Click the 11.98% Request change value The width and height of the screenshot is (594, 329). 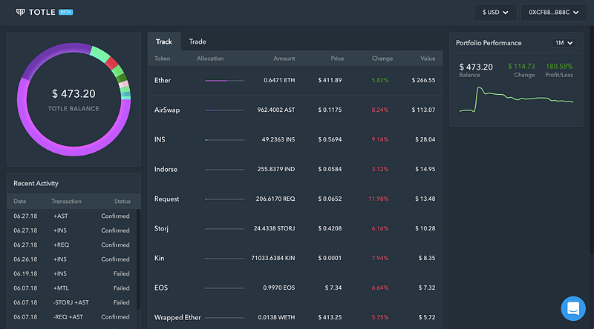(x=378, y=199)
